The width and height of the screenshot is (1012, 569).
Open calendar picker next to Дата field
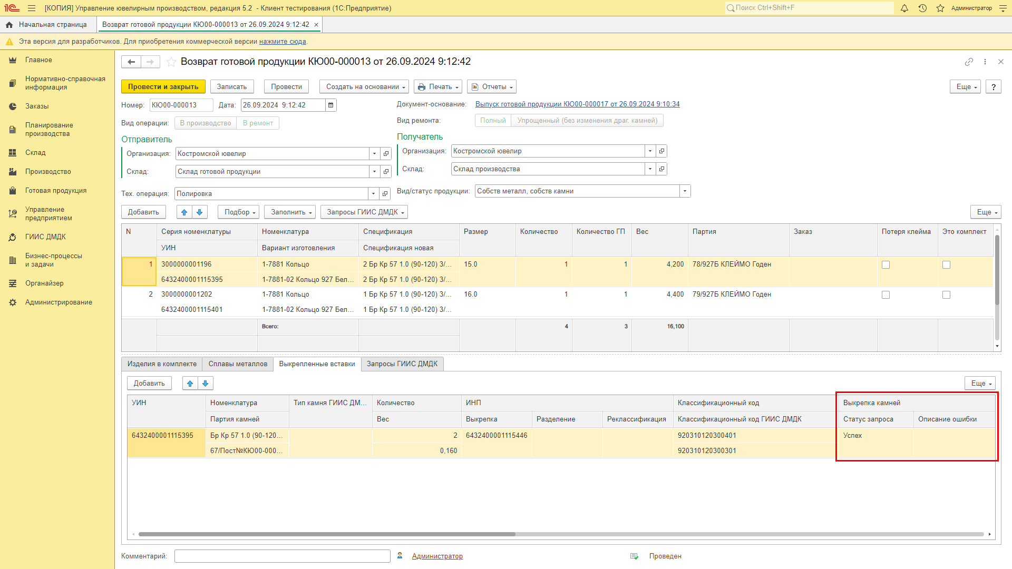point(330,105)
